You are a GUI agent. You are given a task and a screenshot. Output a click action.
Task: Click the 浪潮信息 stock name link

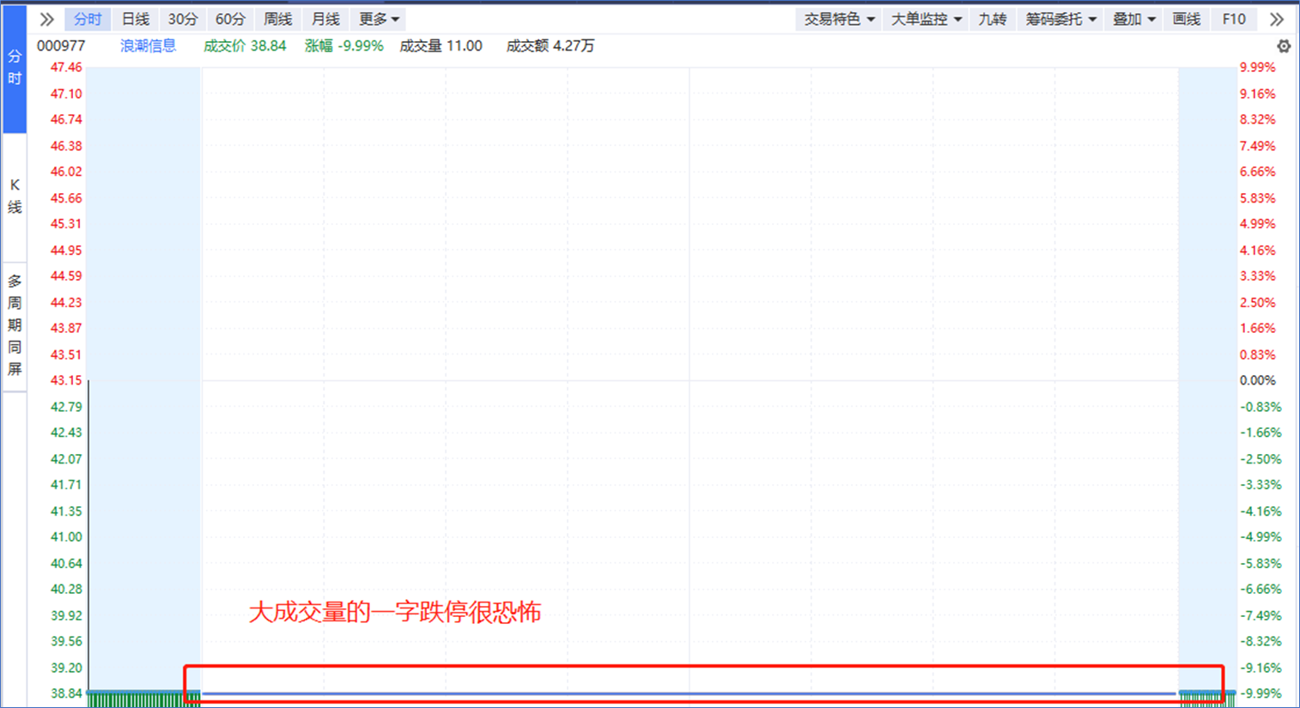(148, 46)
